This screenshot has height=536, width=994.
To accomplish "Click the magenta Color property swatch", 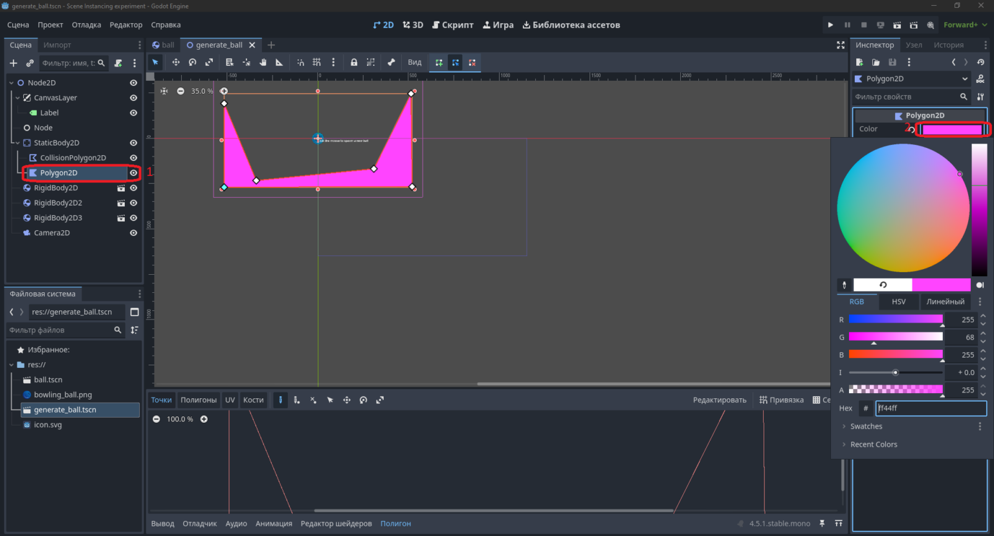I will coord(952,129).
